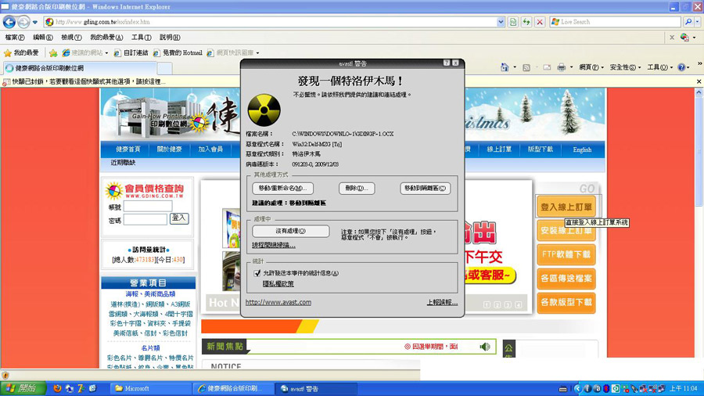Click the magnifier search button
The width and height of the screenshot is (704, 396).
click(688, 22)
